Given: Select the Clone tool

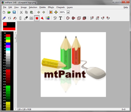Looking at the screenshot, I should pyautogui.click(x=31, y=18).
